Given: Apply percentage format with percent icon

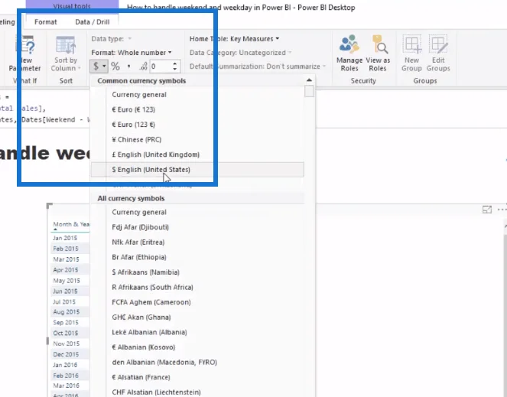Looking at the screenshot, I should (115, 67).
